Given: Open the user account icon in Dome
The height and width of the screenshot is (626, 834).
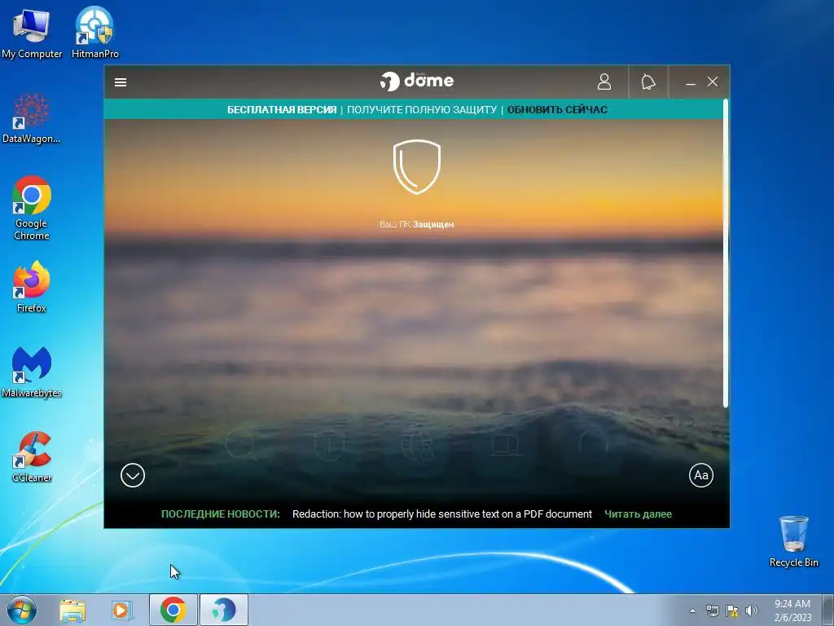Looking at the screenshot, I should pos(604,82).
